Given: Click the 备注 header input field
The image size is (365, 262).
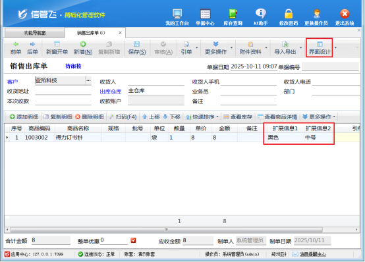Looking at the screenshot, I should 248,101.
